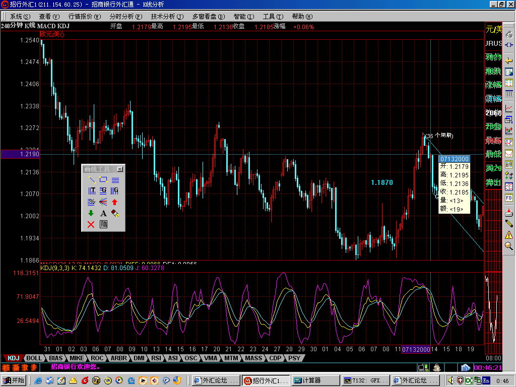The width and height of the screenshot is (516, 387).
Task: Choose the fan lines drawing tool
Action: click(103, 202)
